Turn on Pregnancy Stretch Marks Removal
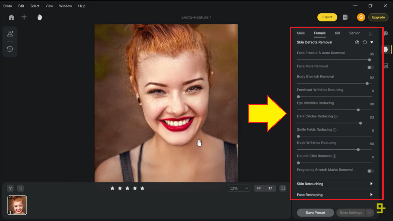 370,171
